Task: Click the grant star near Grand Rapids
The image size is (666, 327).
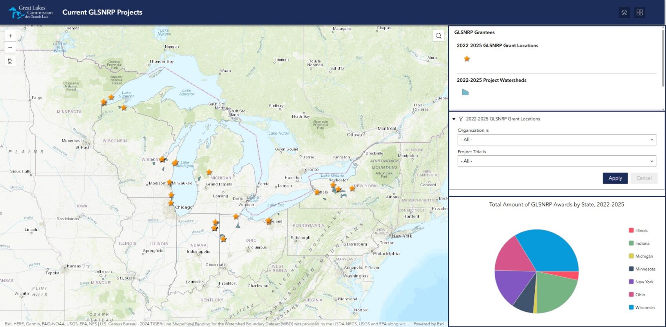Action: tap(209, 172)
